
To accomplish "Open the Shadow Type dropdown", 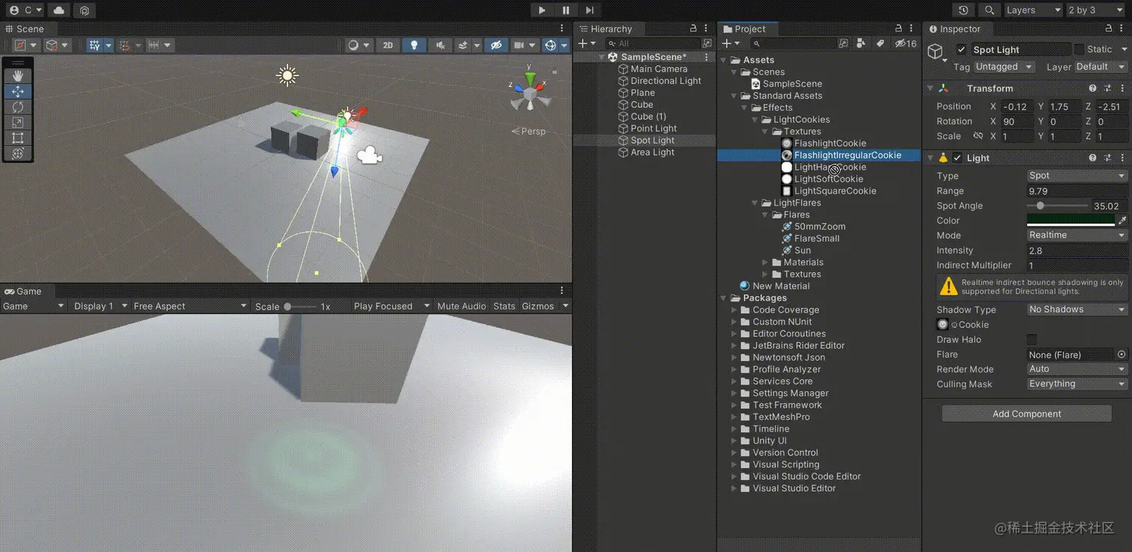I will tap(1076, 309).
